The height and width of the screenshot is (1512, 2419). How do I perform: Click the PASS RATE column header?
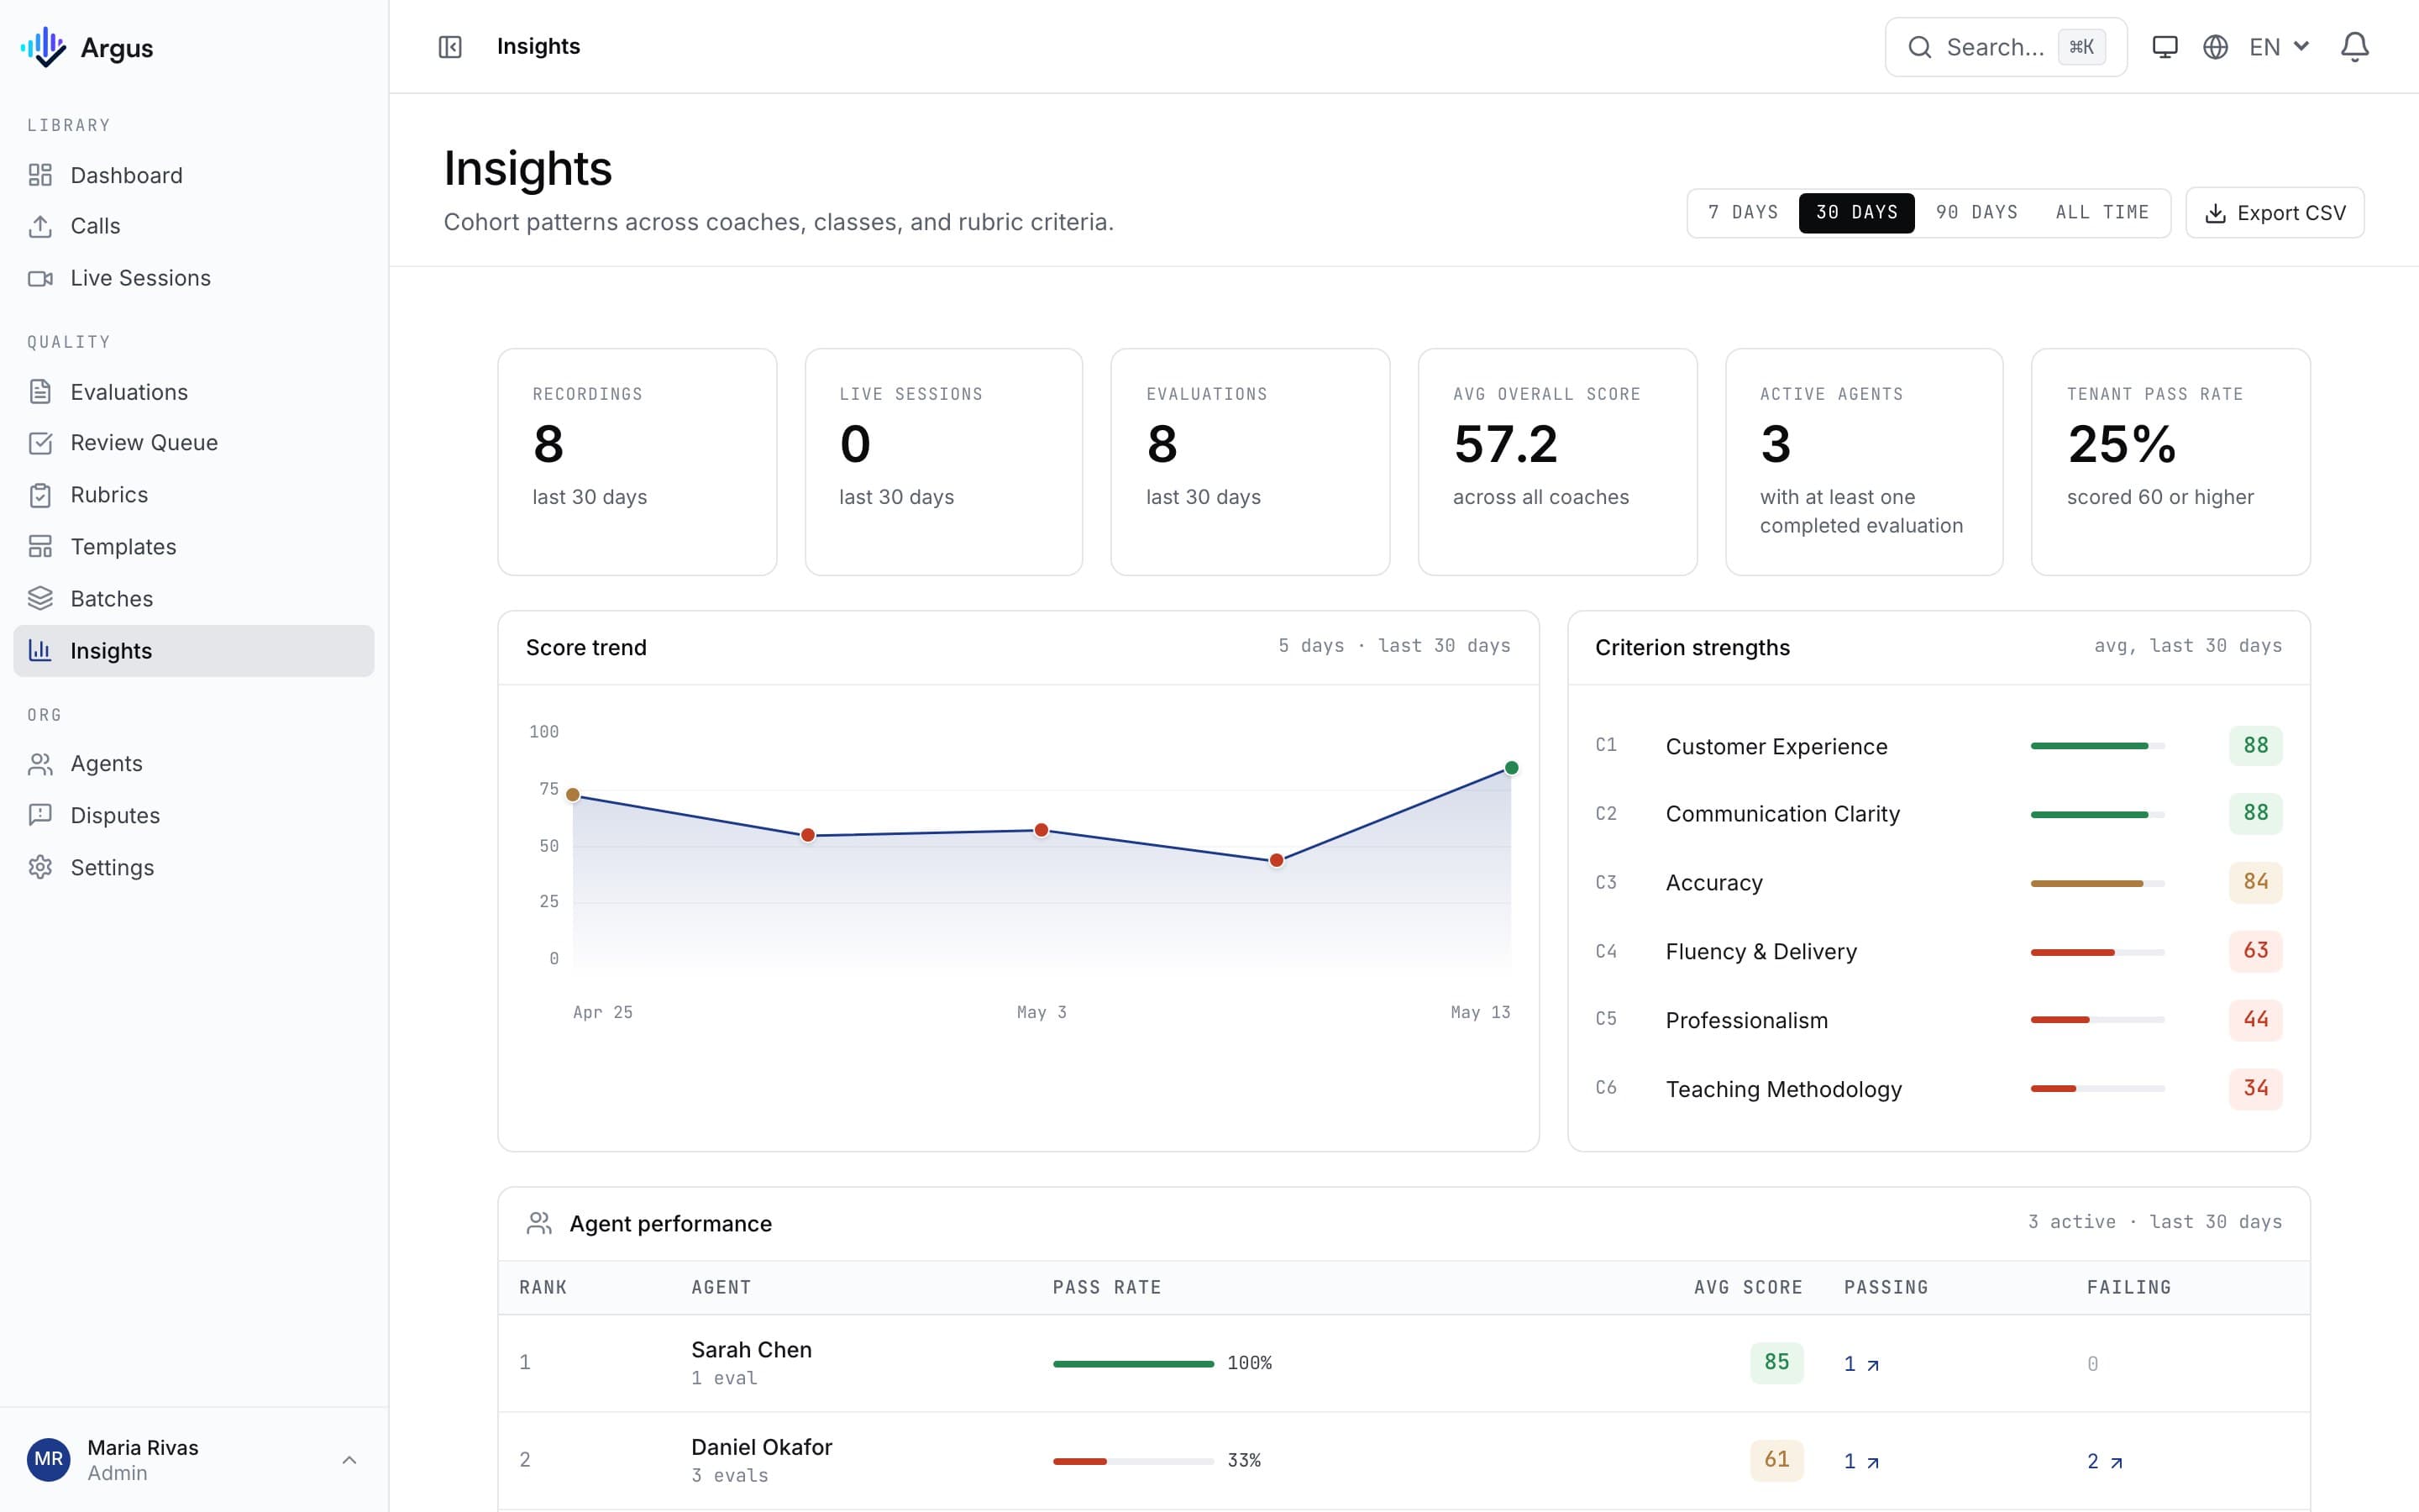(1106, 1288)
